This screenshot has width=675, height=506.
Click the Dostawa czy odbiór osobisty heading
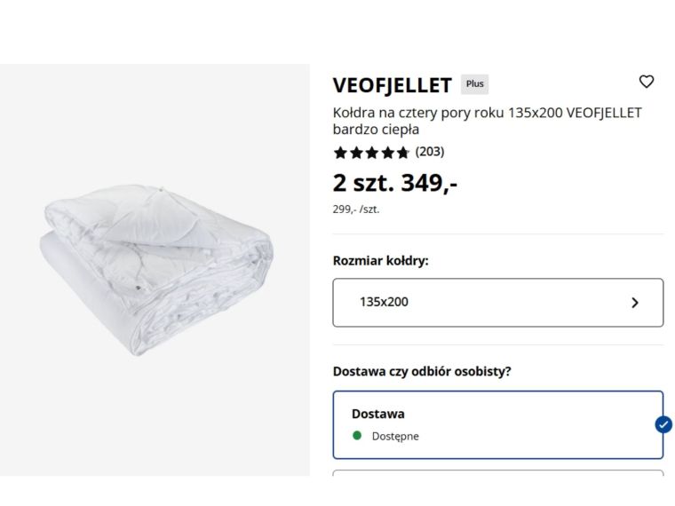point(422,371)
